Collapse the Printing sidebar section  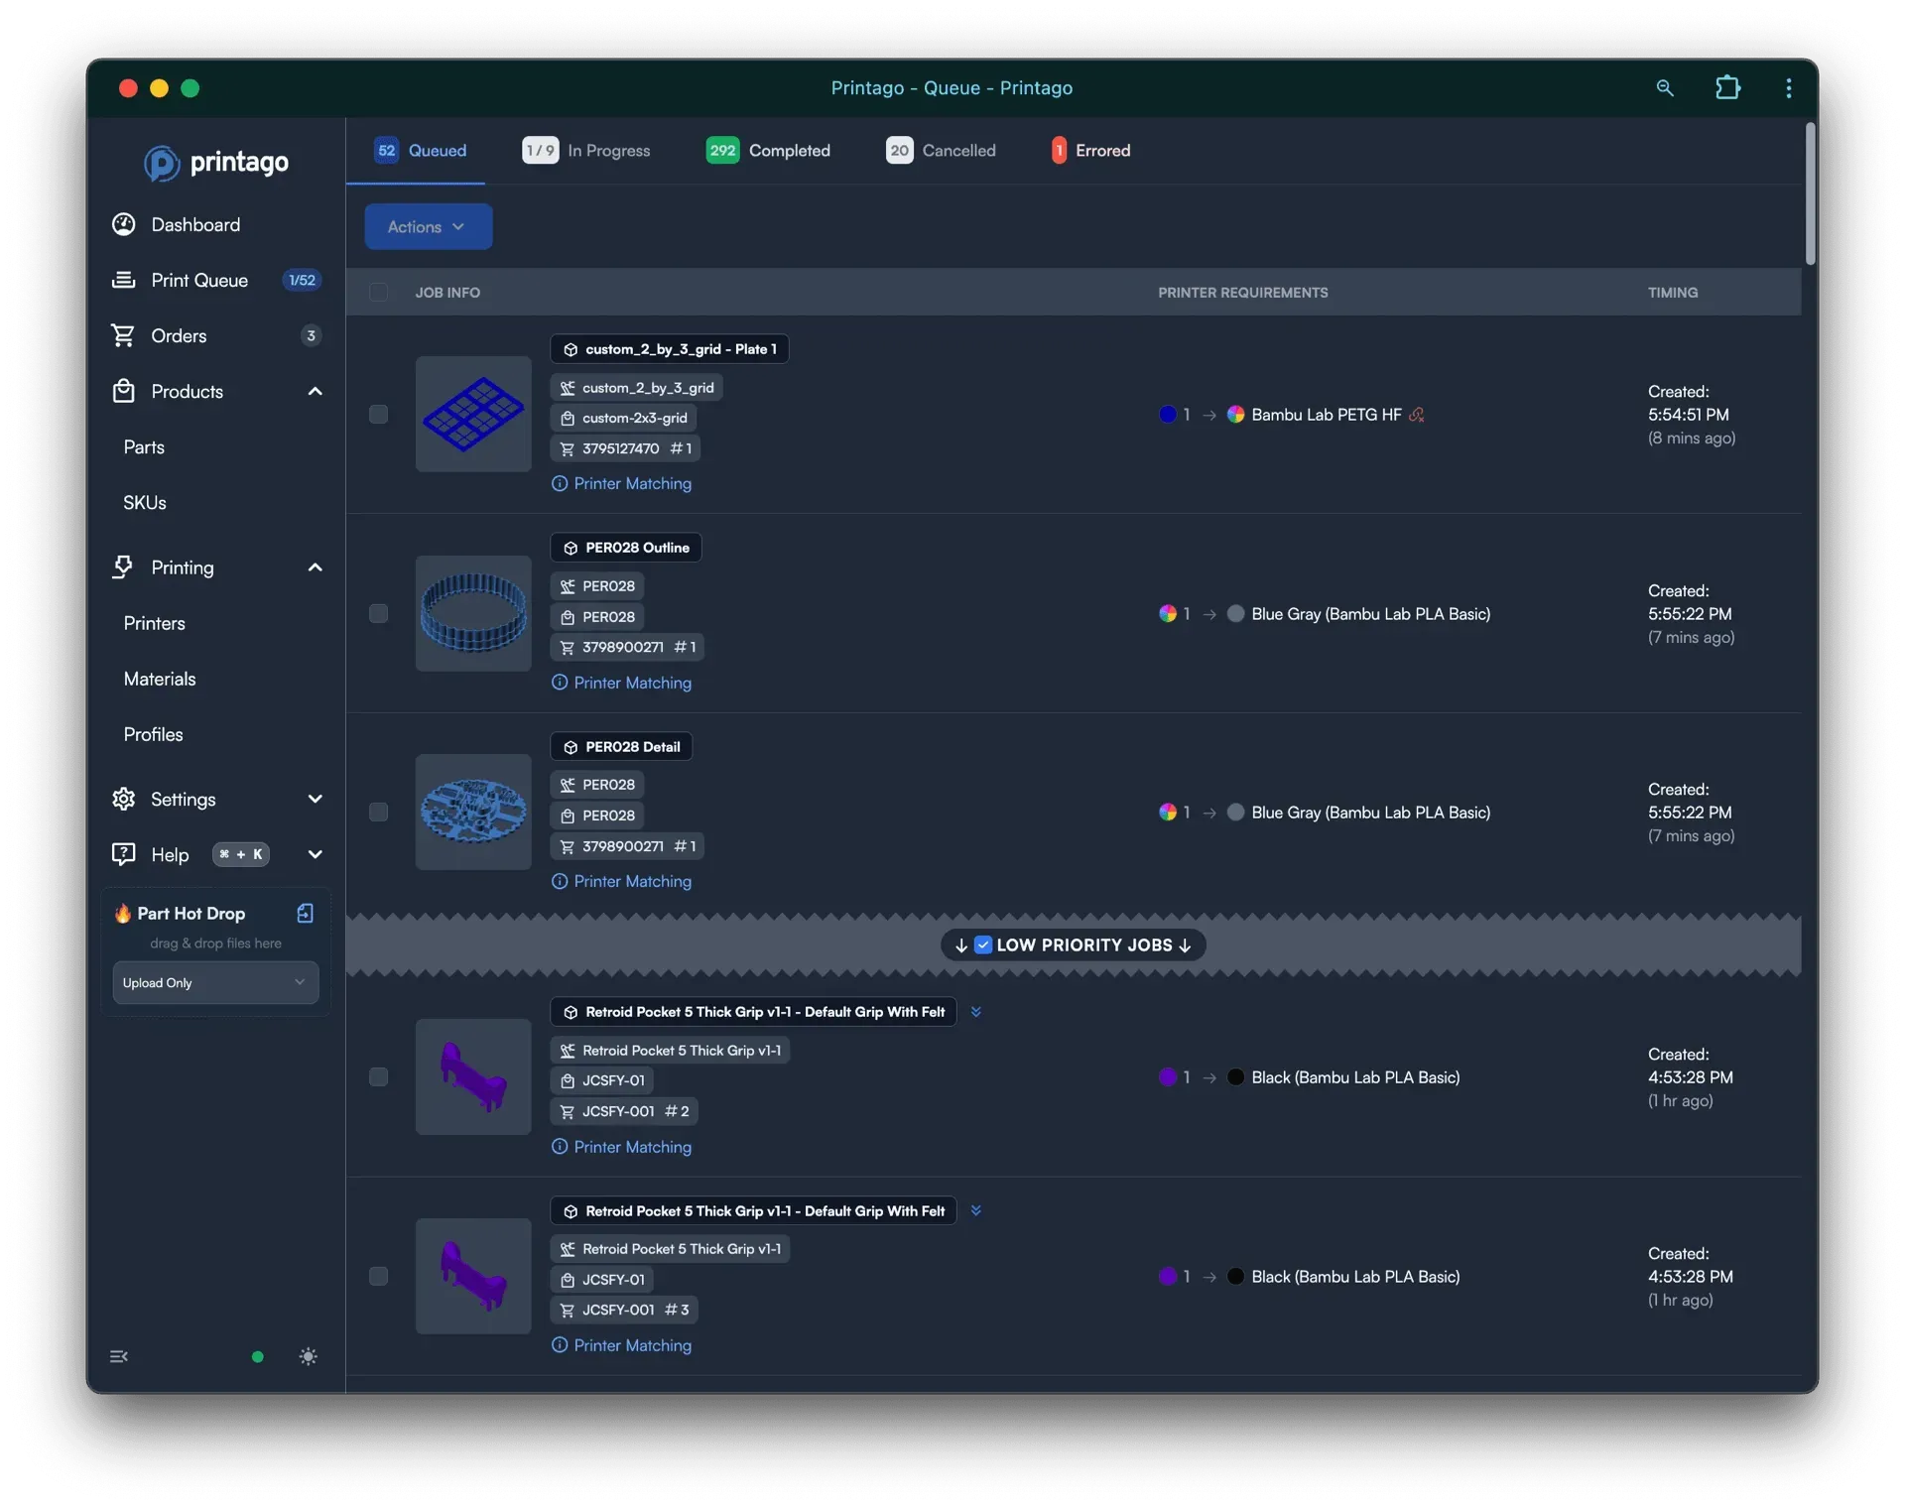[x=315, y=567]
